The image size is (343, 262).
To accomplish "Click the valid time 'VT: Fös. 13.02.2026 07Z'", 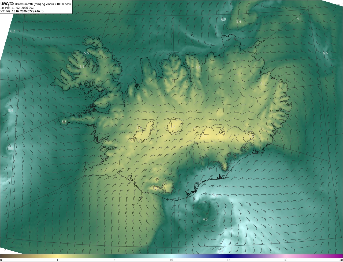I will (17, 11).
